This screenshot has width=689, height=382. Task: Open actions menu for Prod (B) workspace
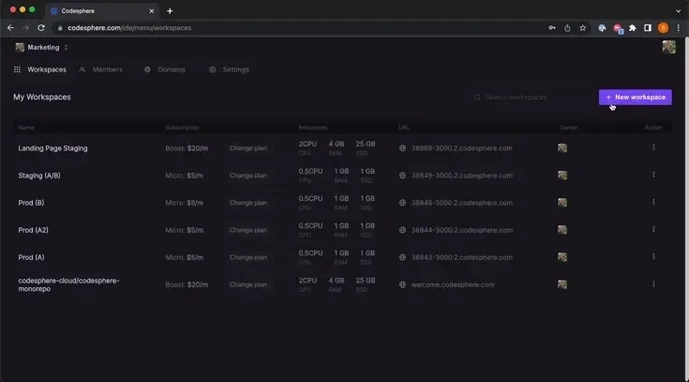point(653,202)
